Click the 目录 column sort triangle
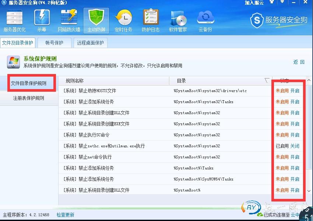The image size is (313, 221). [267, 81]
